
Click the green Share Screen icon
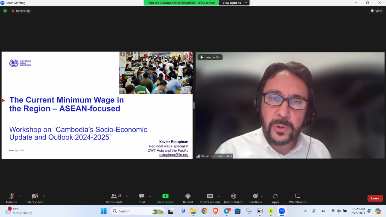pyautogui.click(x=165, y=196)
